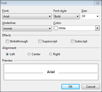This screenshot has width=102, height=92.
Task: Select the Right alignment radio button
Action: tap(51, 54)
